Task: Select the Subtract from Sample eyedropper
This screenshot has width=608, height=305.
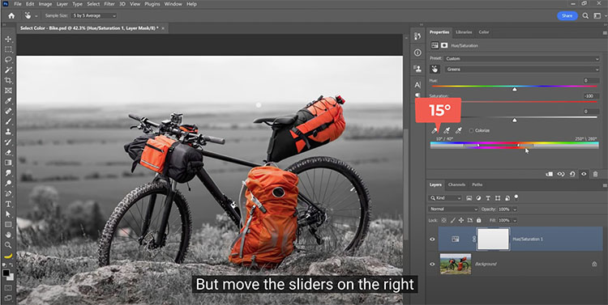Action: click(x=458, y=130)
